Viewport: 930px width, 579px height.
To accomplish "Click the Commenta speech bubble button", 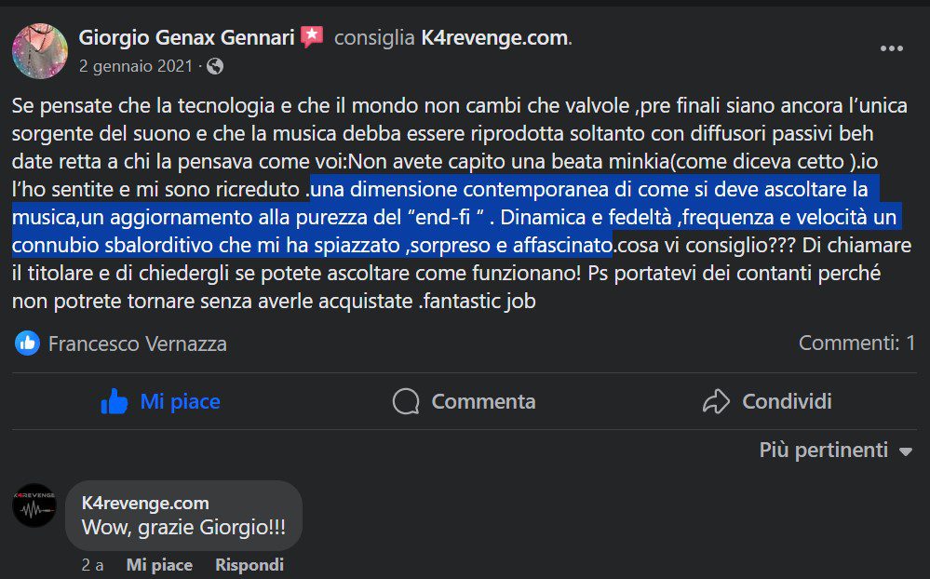I will click(x=465, y=401).
